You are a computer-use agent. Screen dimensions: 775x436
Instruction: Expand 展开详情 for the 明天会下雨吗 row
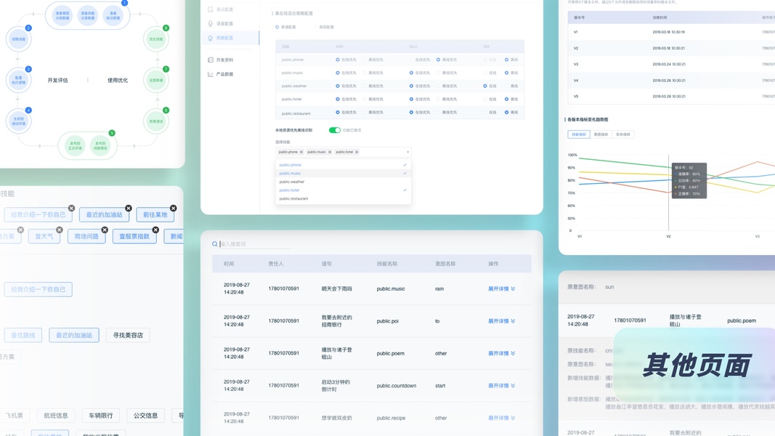click(x=502, y=288)
